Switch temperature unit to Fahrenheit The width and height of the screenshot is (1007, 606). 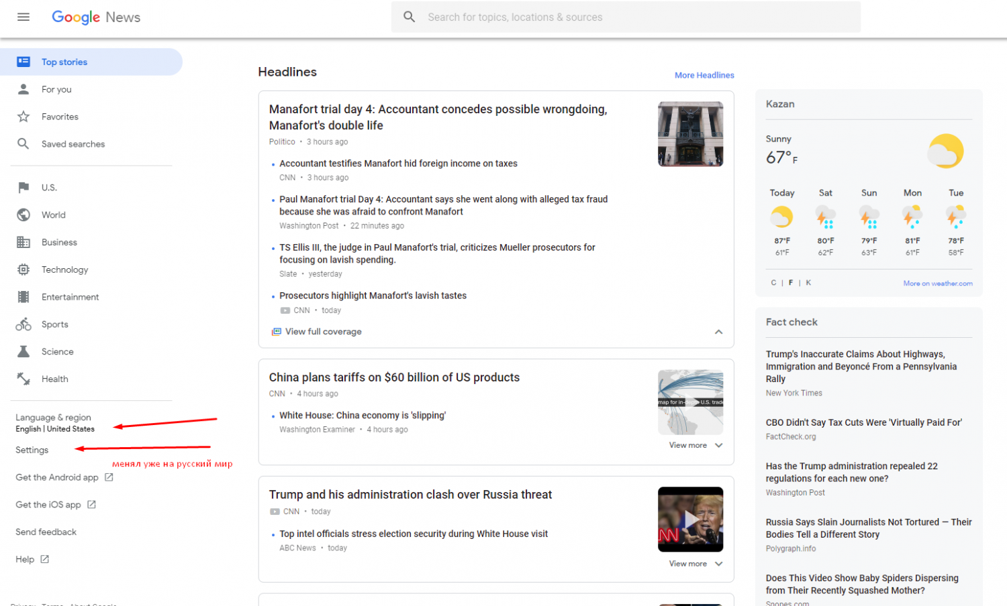click(x=791, y=283)
